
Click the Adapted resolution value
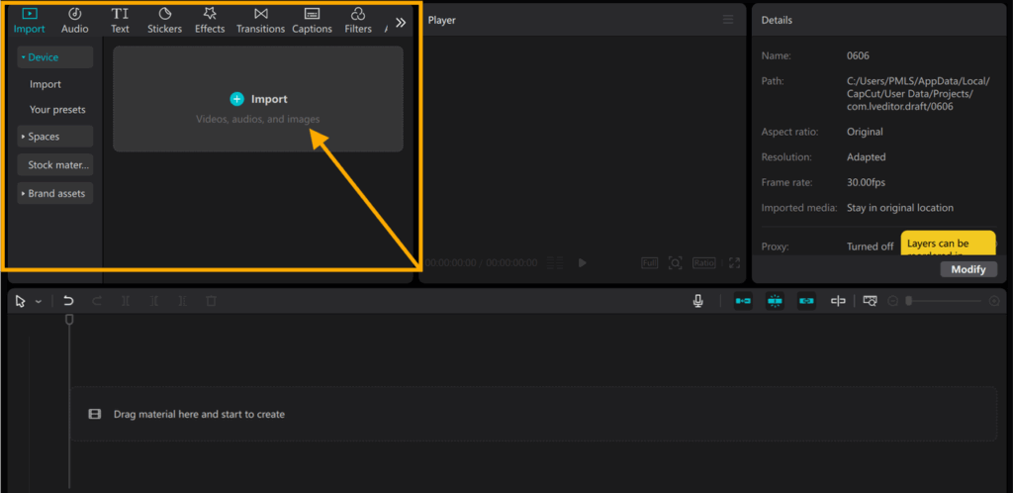point(867,157)
